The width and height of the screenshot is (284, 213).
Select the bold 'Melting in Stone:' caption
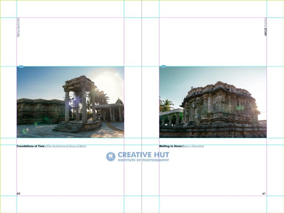pos(171,146)
